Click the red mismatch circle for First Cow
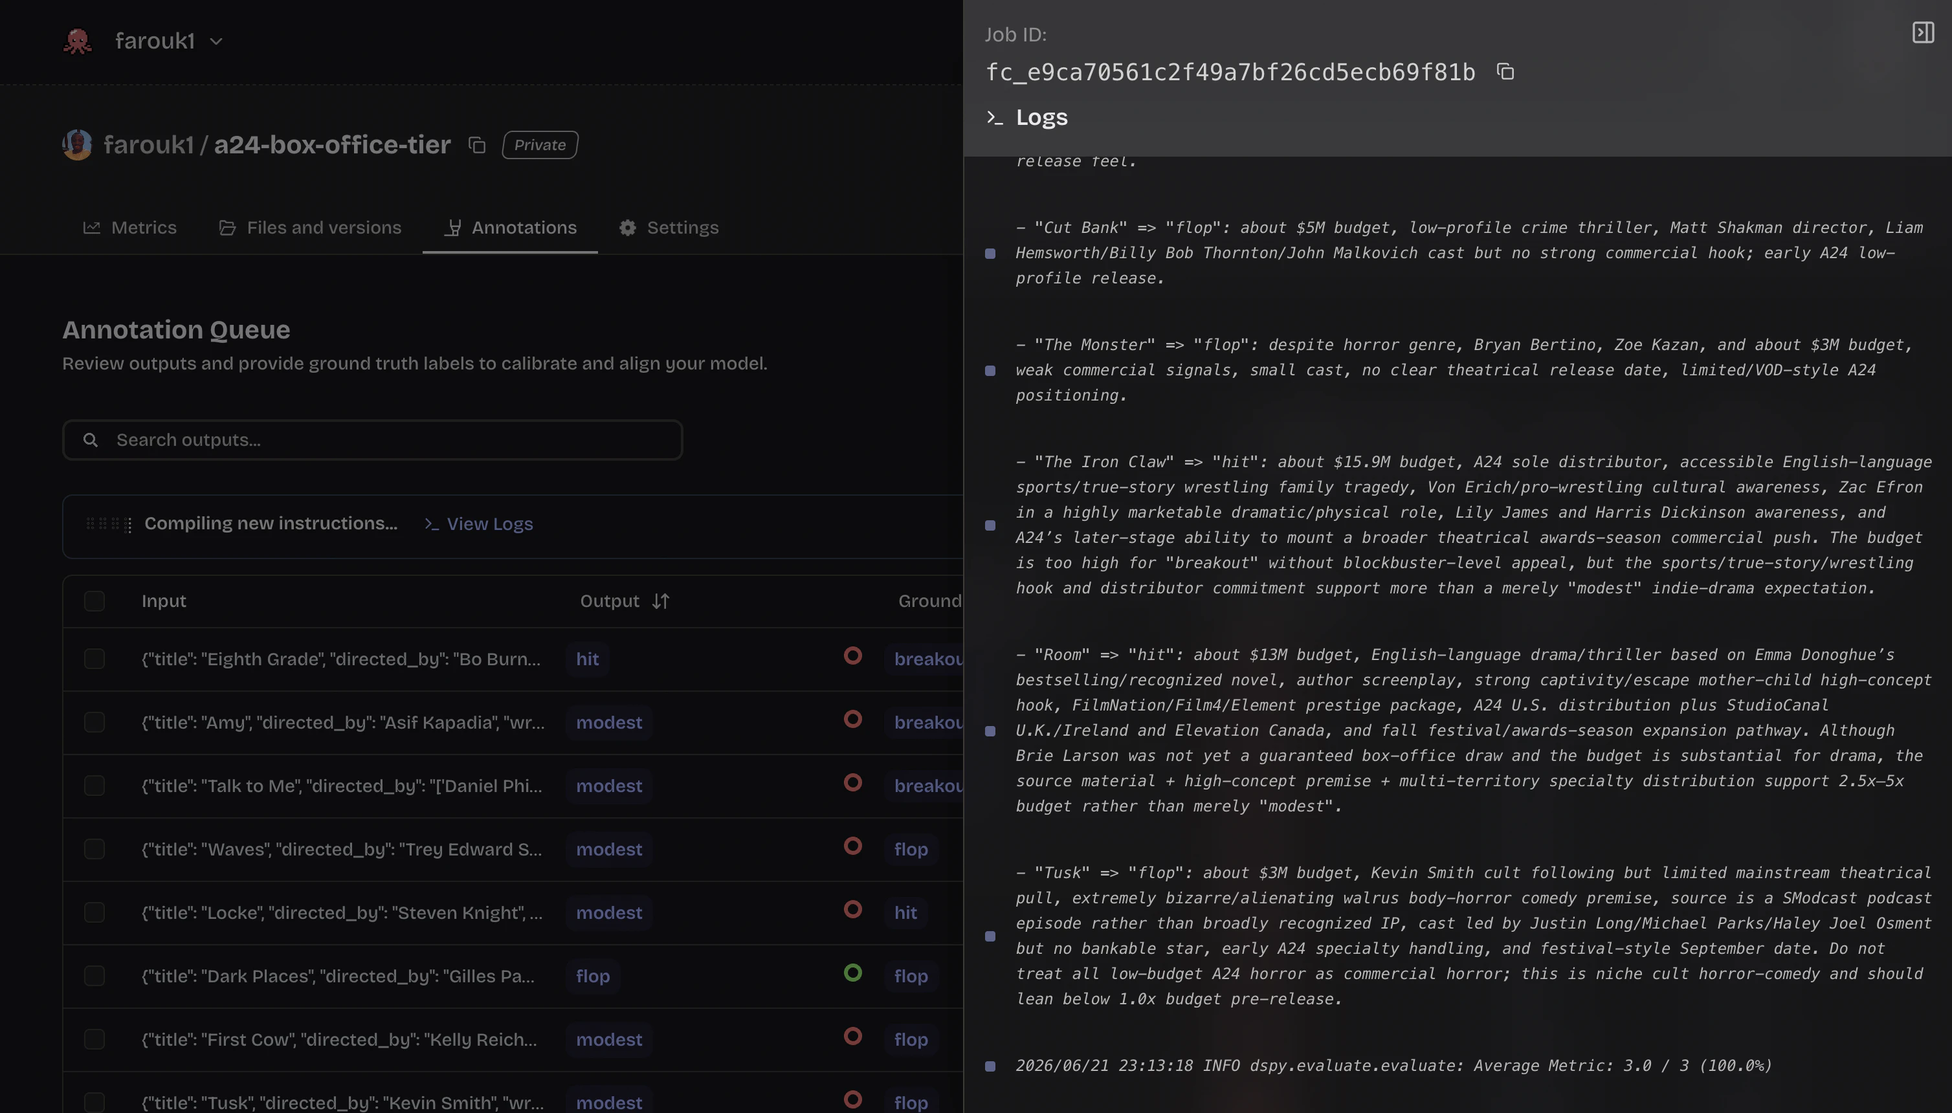The image size is (1952, 1113). tap(852, 1036)
